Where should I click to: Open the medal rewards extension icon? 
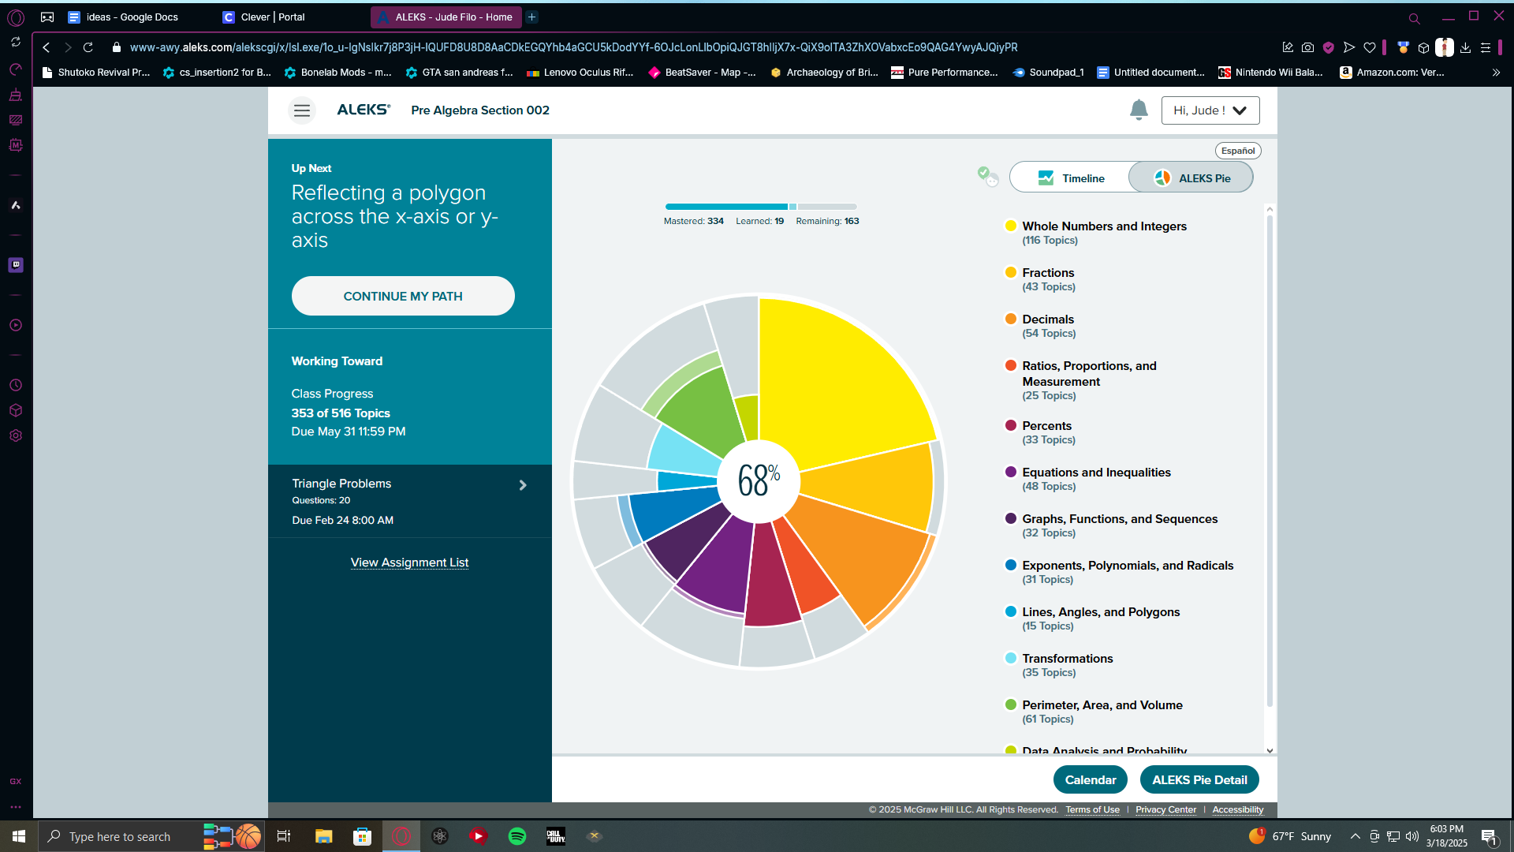(x=1403, y=47)
